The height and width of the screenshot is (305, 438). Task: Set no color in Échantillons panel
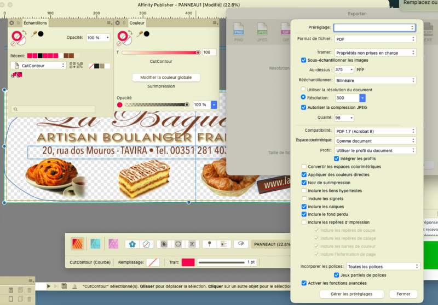pyautogui.click(x=13, y=44)
